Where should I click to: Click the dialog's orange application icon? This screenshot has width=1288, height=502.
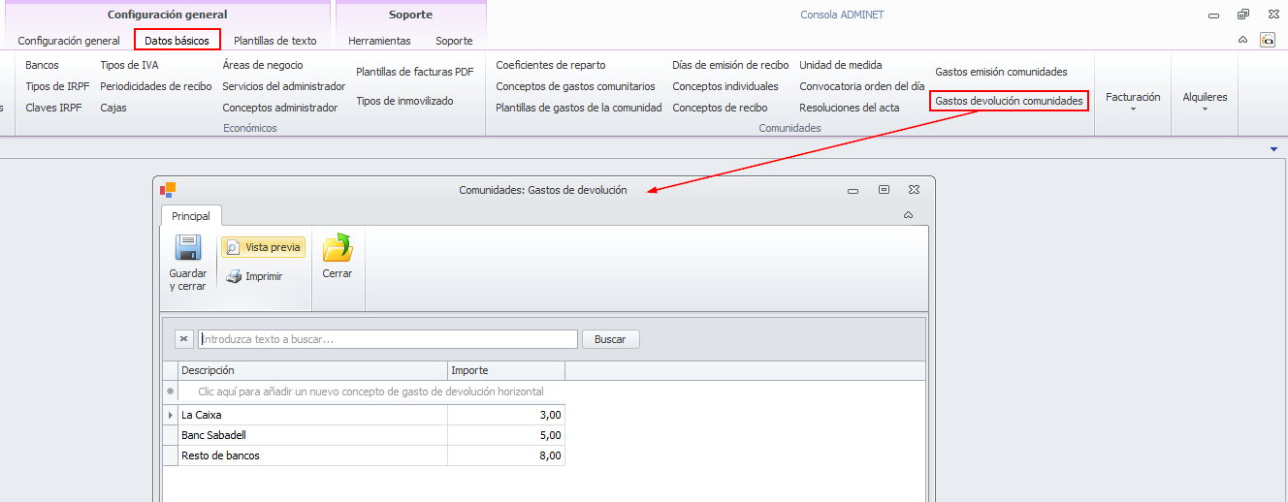168,190
